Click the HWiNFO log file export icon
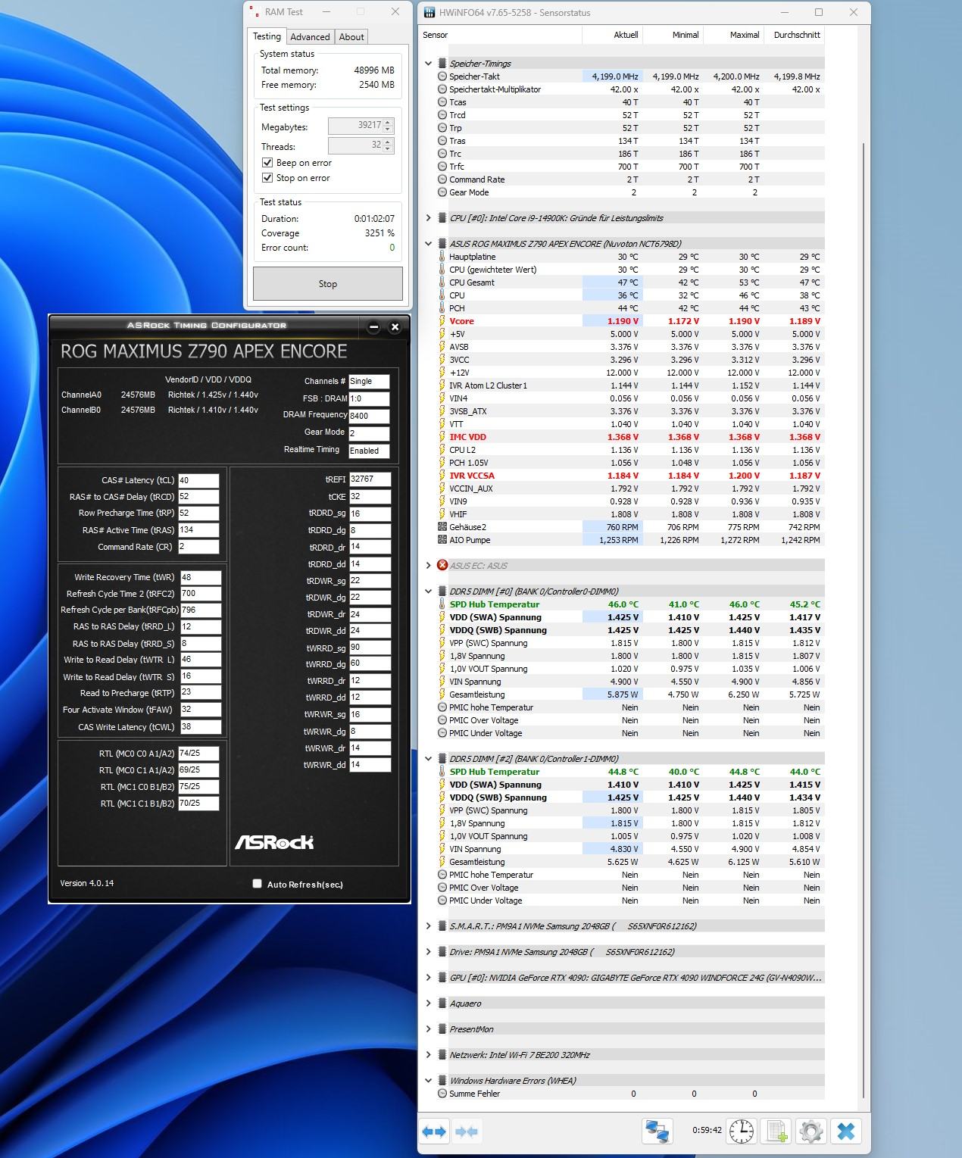Image resolution: width=962 pixels, height=1158 pixels. tap(776, 1131)
